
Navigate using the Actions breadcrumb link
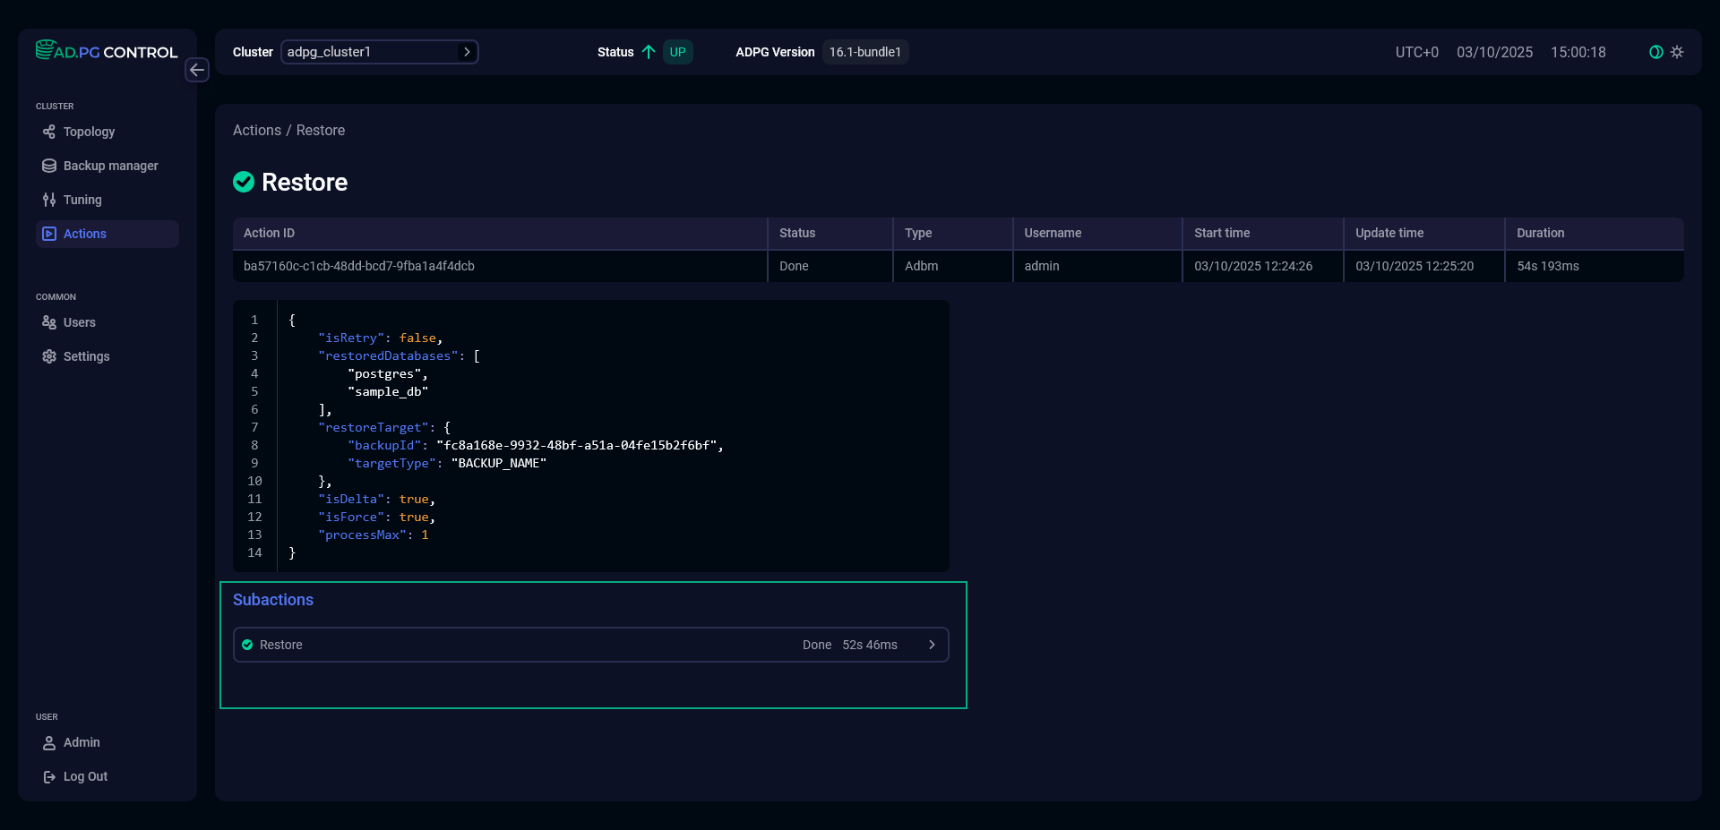[x=256, y=130]
